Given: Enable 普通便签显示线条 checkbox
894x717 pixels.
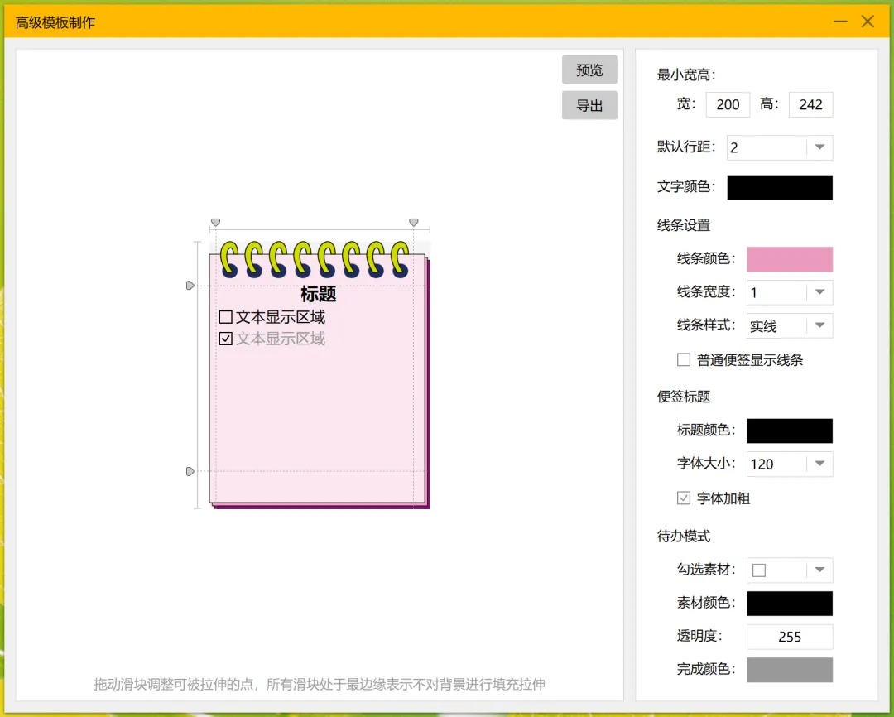Looking at the screenshot, I should click(684, 360).
